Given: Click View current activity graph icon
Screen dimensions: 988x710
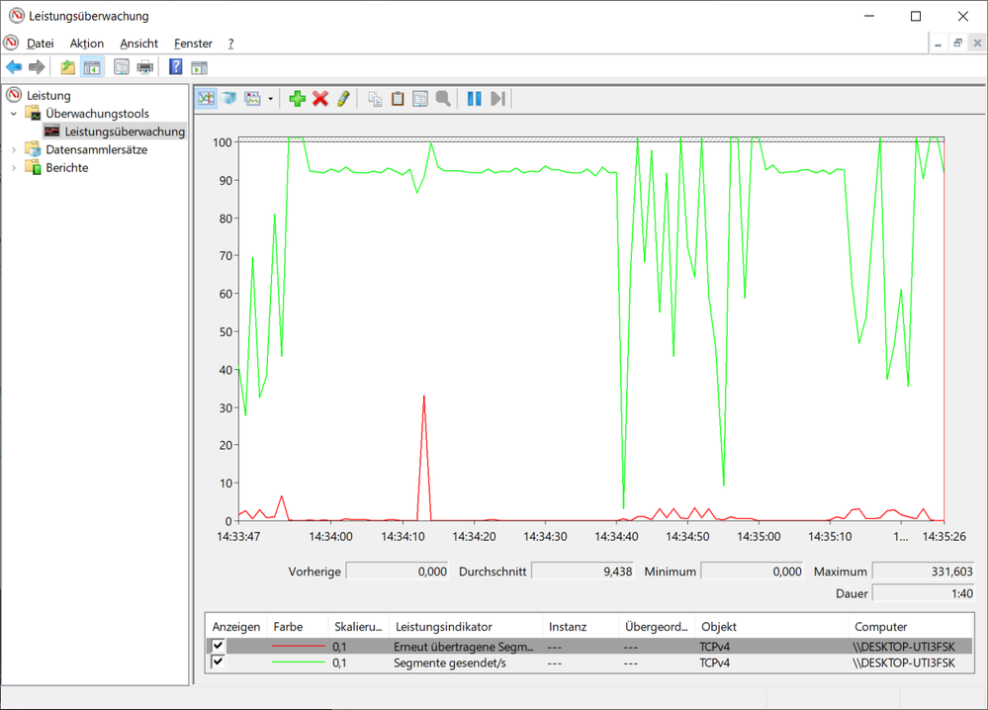Looking at the screenshot, I should click(206, 98).
